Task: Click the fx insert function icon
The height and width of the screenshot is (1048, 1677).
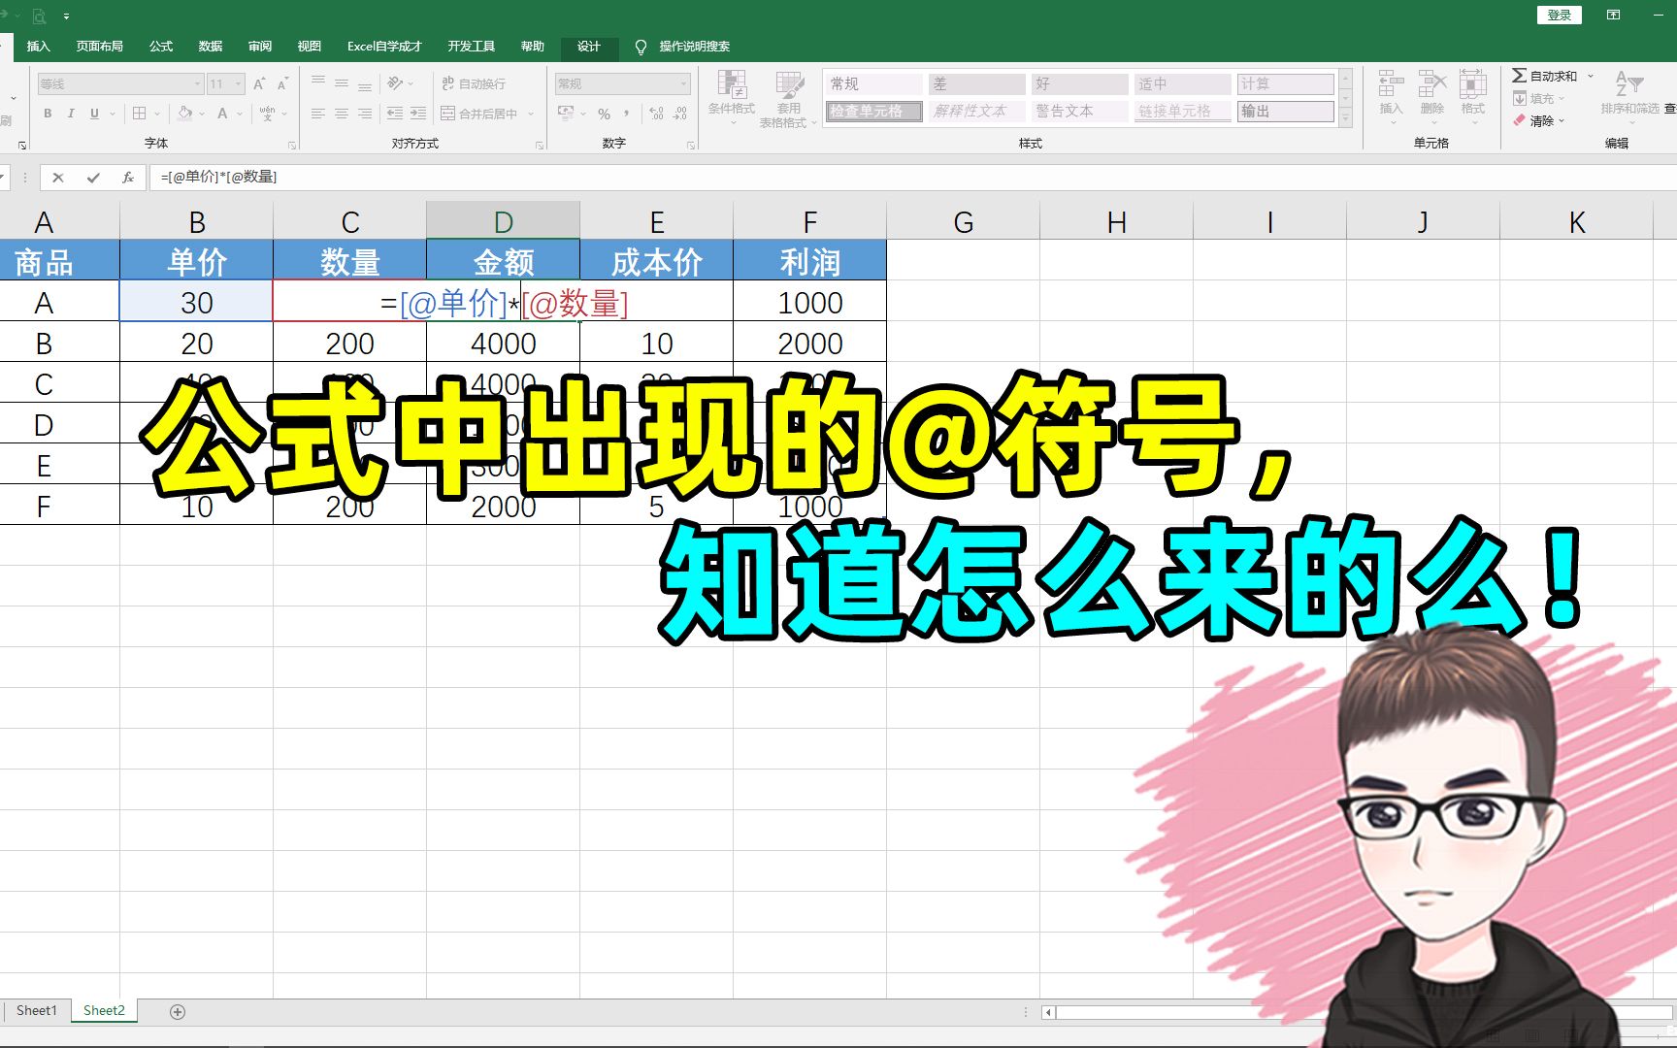Action: [128, 178]
